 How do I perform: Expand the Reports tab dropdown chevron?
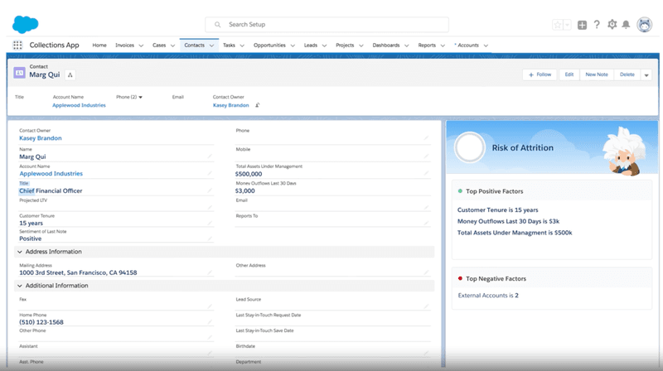[x=443, y=46]
